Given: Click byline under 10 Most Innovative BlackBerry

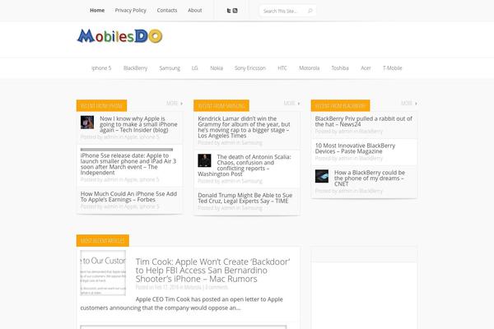Looking at the screenshot, I should coord(349,158).
